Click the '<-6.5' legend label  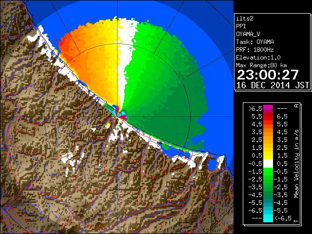283,218
